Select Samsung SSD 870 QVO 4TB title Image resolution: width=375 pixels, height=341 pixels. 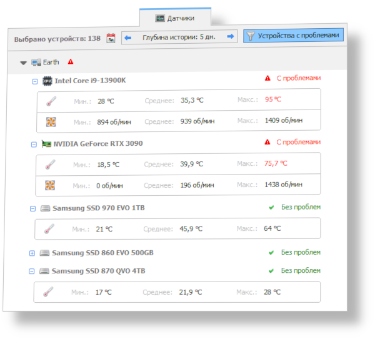click(98, 271)
